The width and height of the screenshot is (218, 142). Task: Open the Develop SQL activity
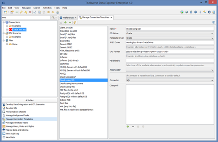(11, 108)
